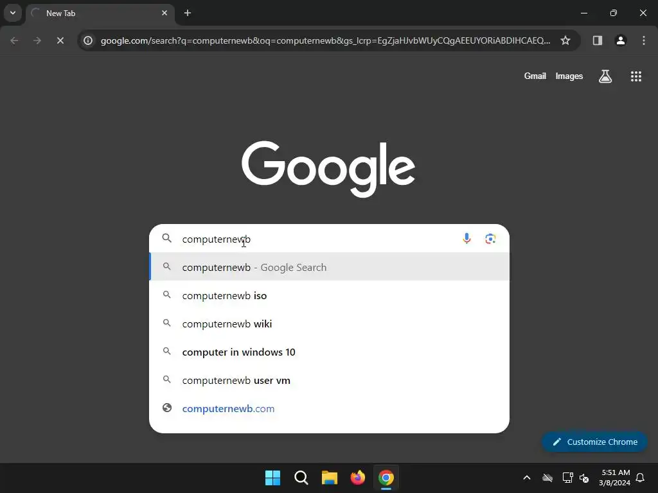Click the OneDrive cloud tray icon
The image size is (658, 493).
[x=547, y=478]
